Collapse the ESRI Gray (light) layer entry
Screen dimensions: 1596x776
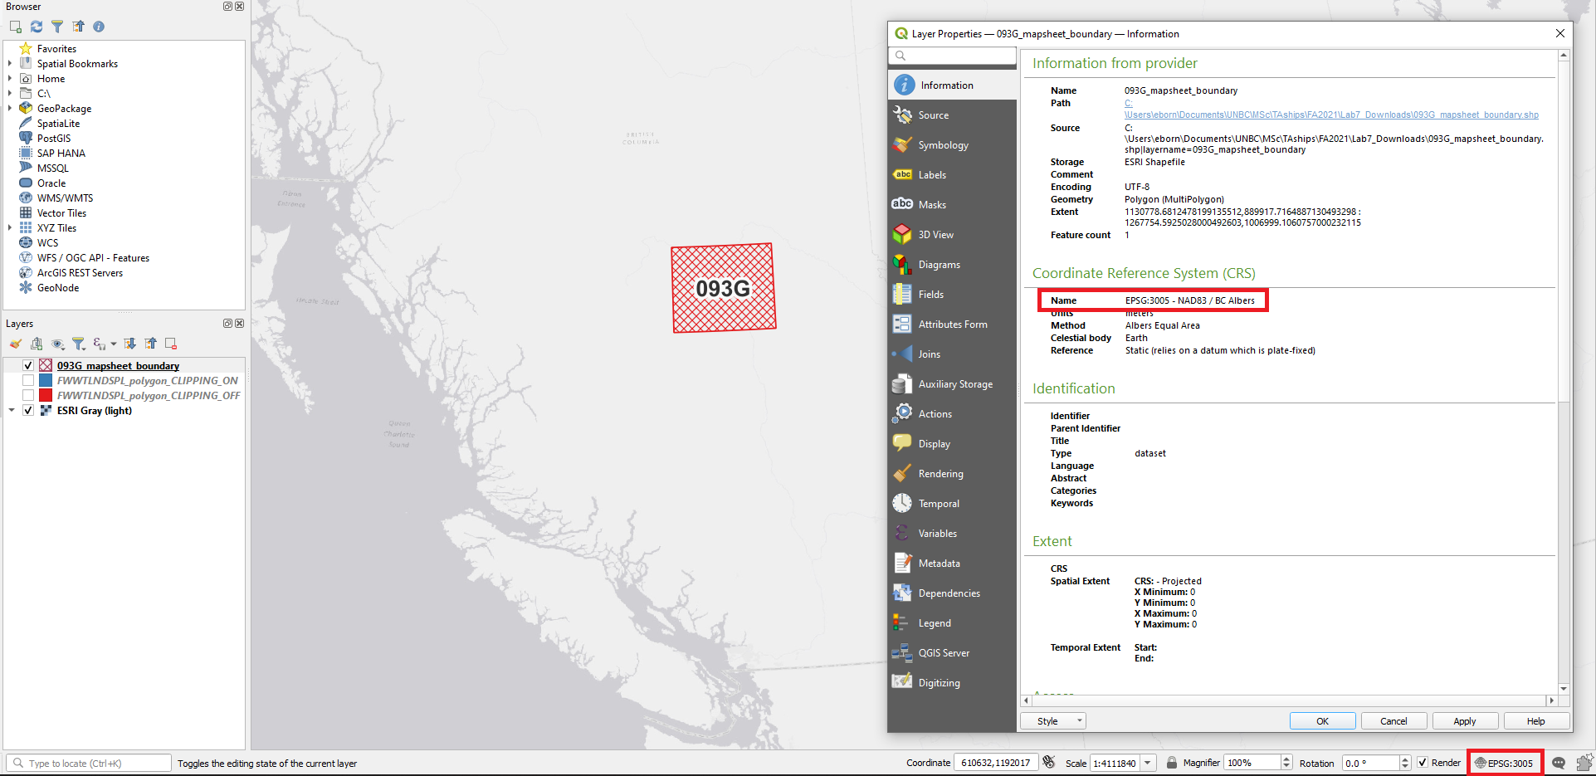tap(12, 410)
